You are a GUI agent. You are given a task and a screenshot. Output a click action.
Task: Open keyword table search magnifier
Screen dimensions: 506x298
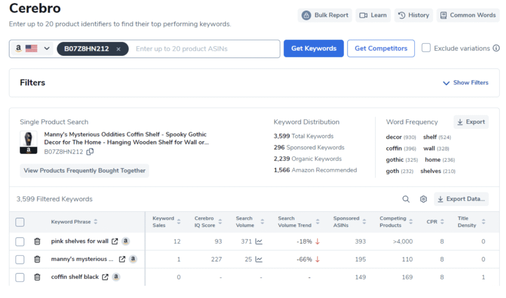[406, 199]
